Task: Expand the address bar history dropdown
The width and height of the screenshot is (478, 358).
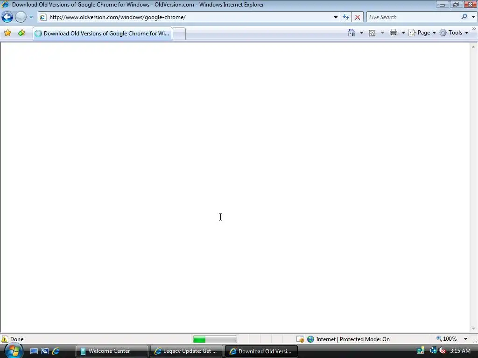Action: coord(336,17)
